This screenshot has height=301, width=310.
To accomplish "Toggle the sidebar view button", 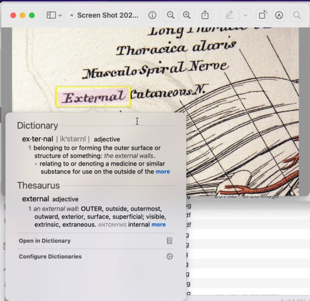I will 51,15.
